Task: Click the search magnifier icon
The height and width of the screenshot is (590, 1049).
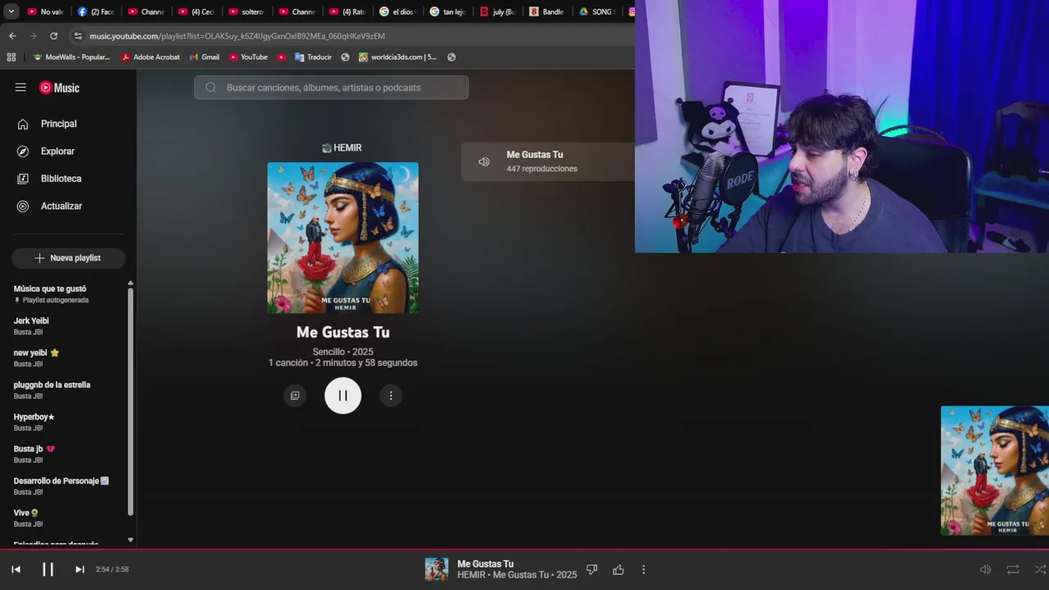Action: 211,88
